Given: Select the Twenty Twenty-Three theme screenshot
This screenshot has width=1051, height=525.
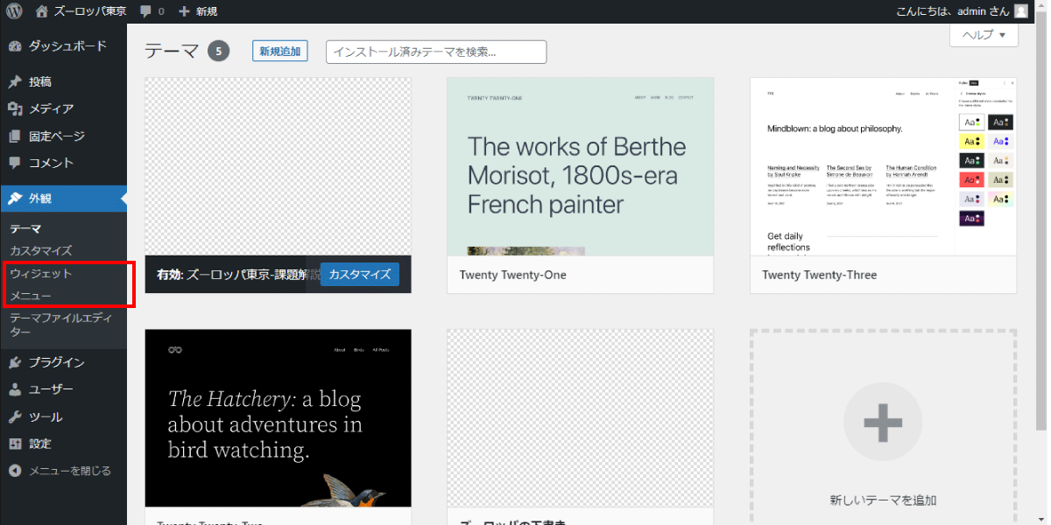Looking at the screenshot, I should [x=883, y=166].
